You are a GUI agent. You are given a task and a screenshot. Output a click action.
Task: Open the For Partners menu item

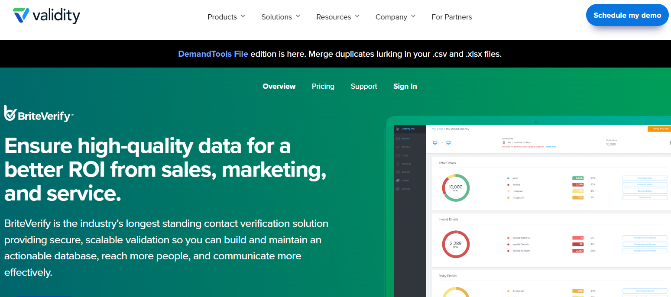coord(452,17)
